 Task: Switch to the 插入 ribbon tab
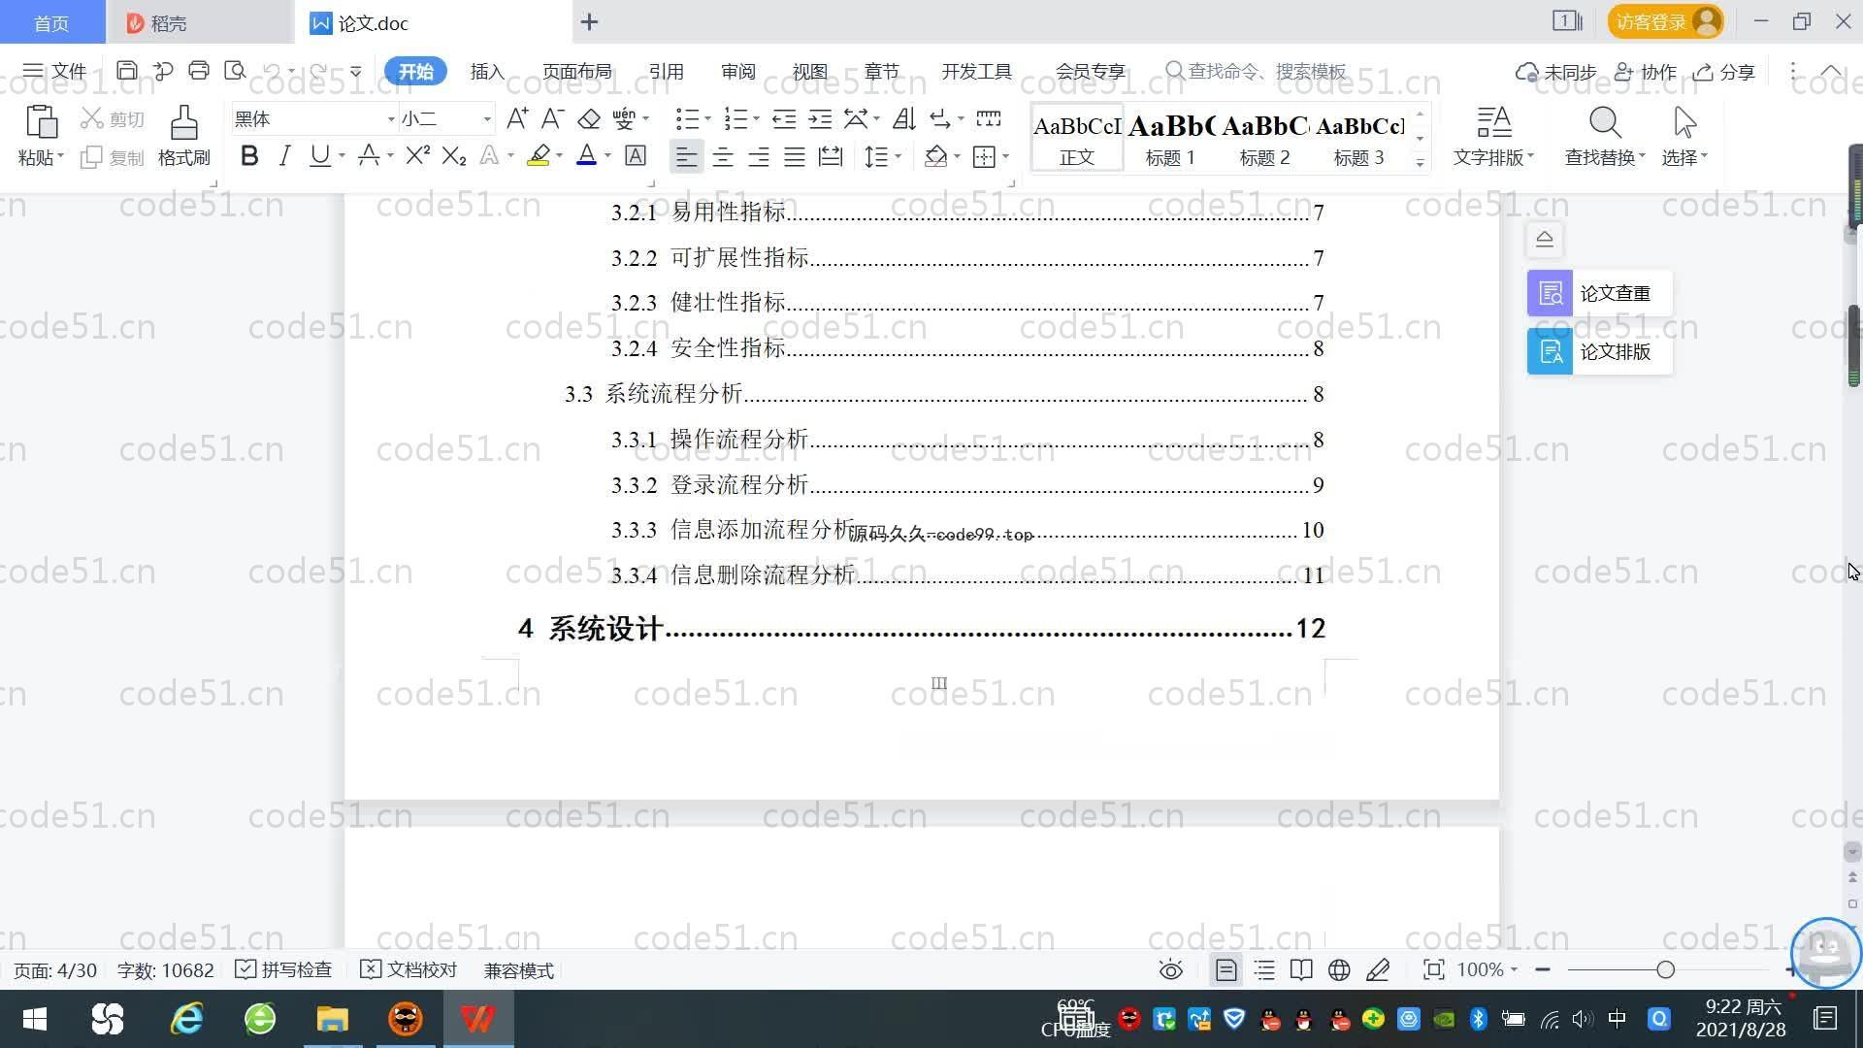click(487, 72)
